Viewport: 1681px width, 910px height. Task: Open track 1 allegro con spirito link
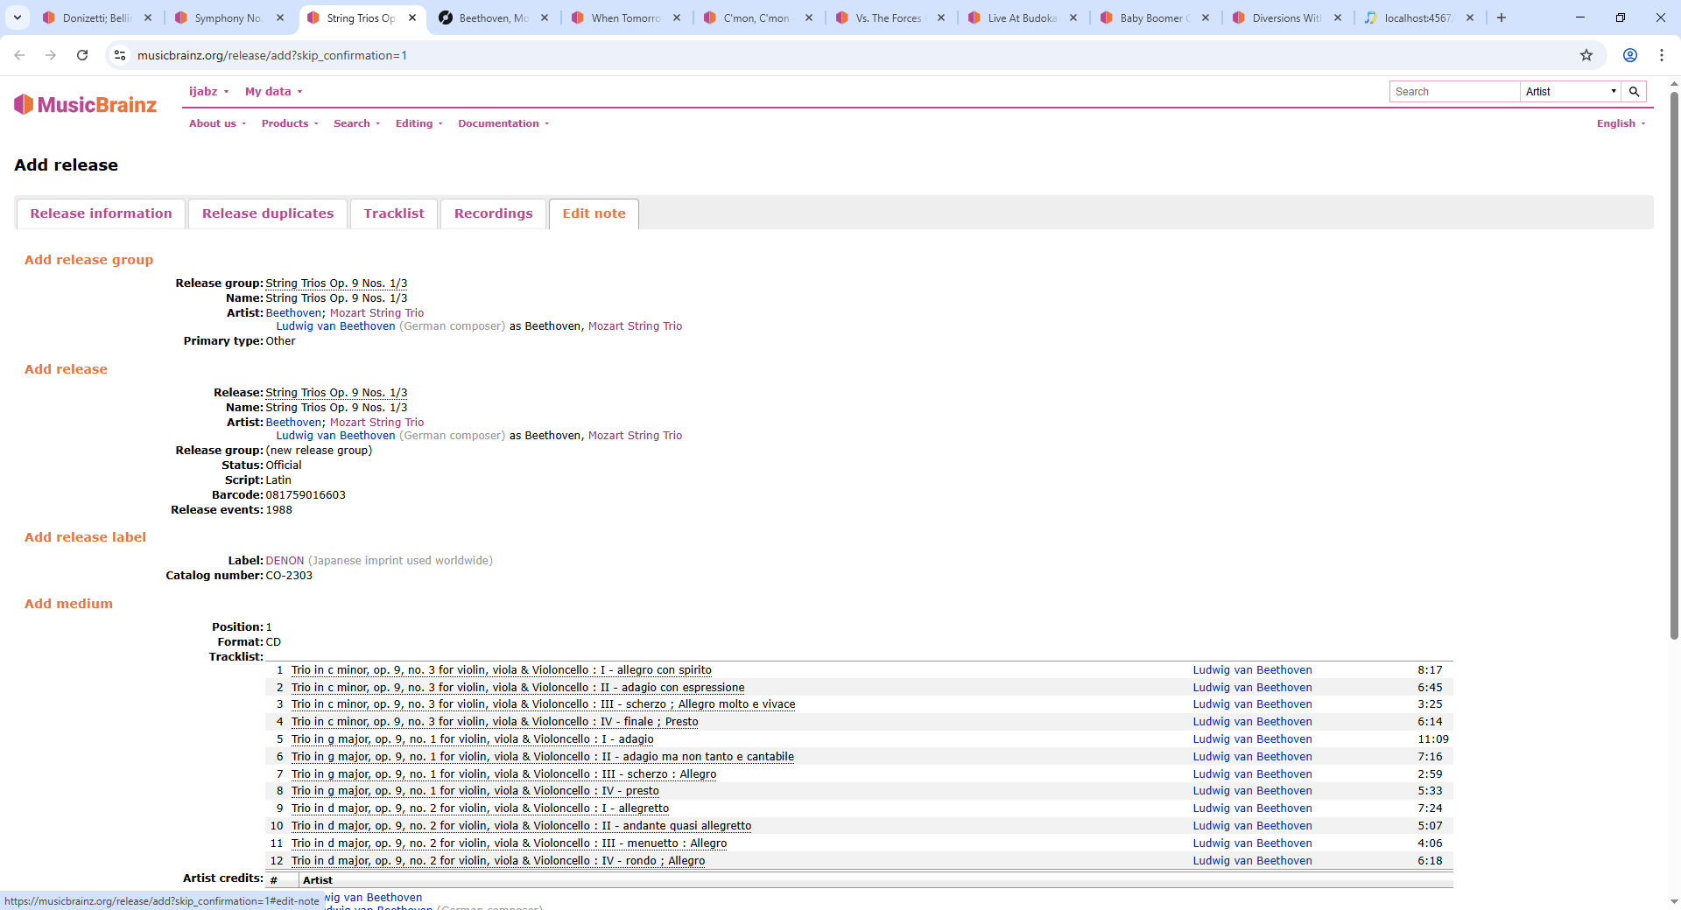501,670
